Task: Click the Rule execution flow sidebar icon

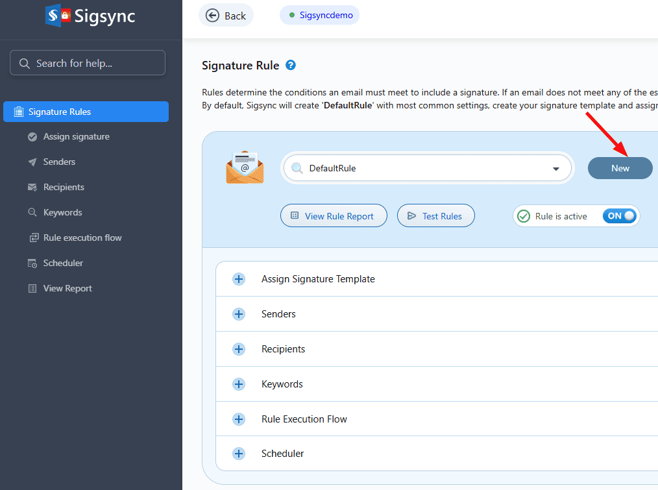Action: pos(33,238)
